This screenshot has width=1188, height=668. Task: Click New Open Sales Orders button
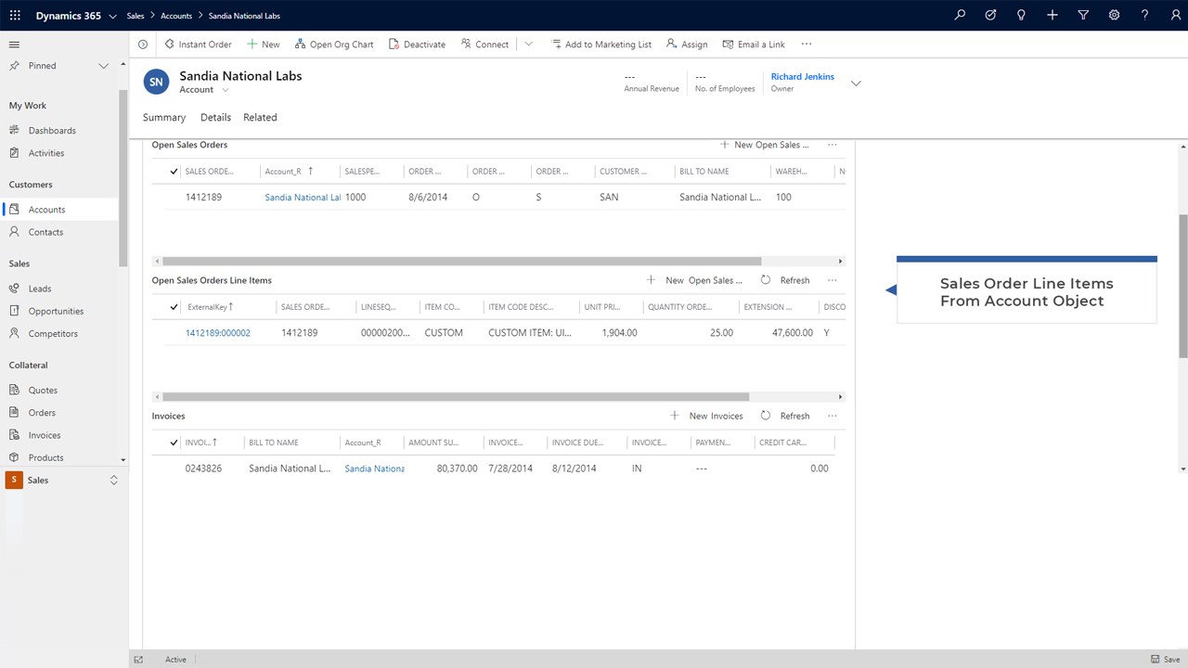[765, 145]
